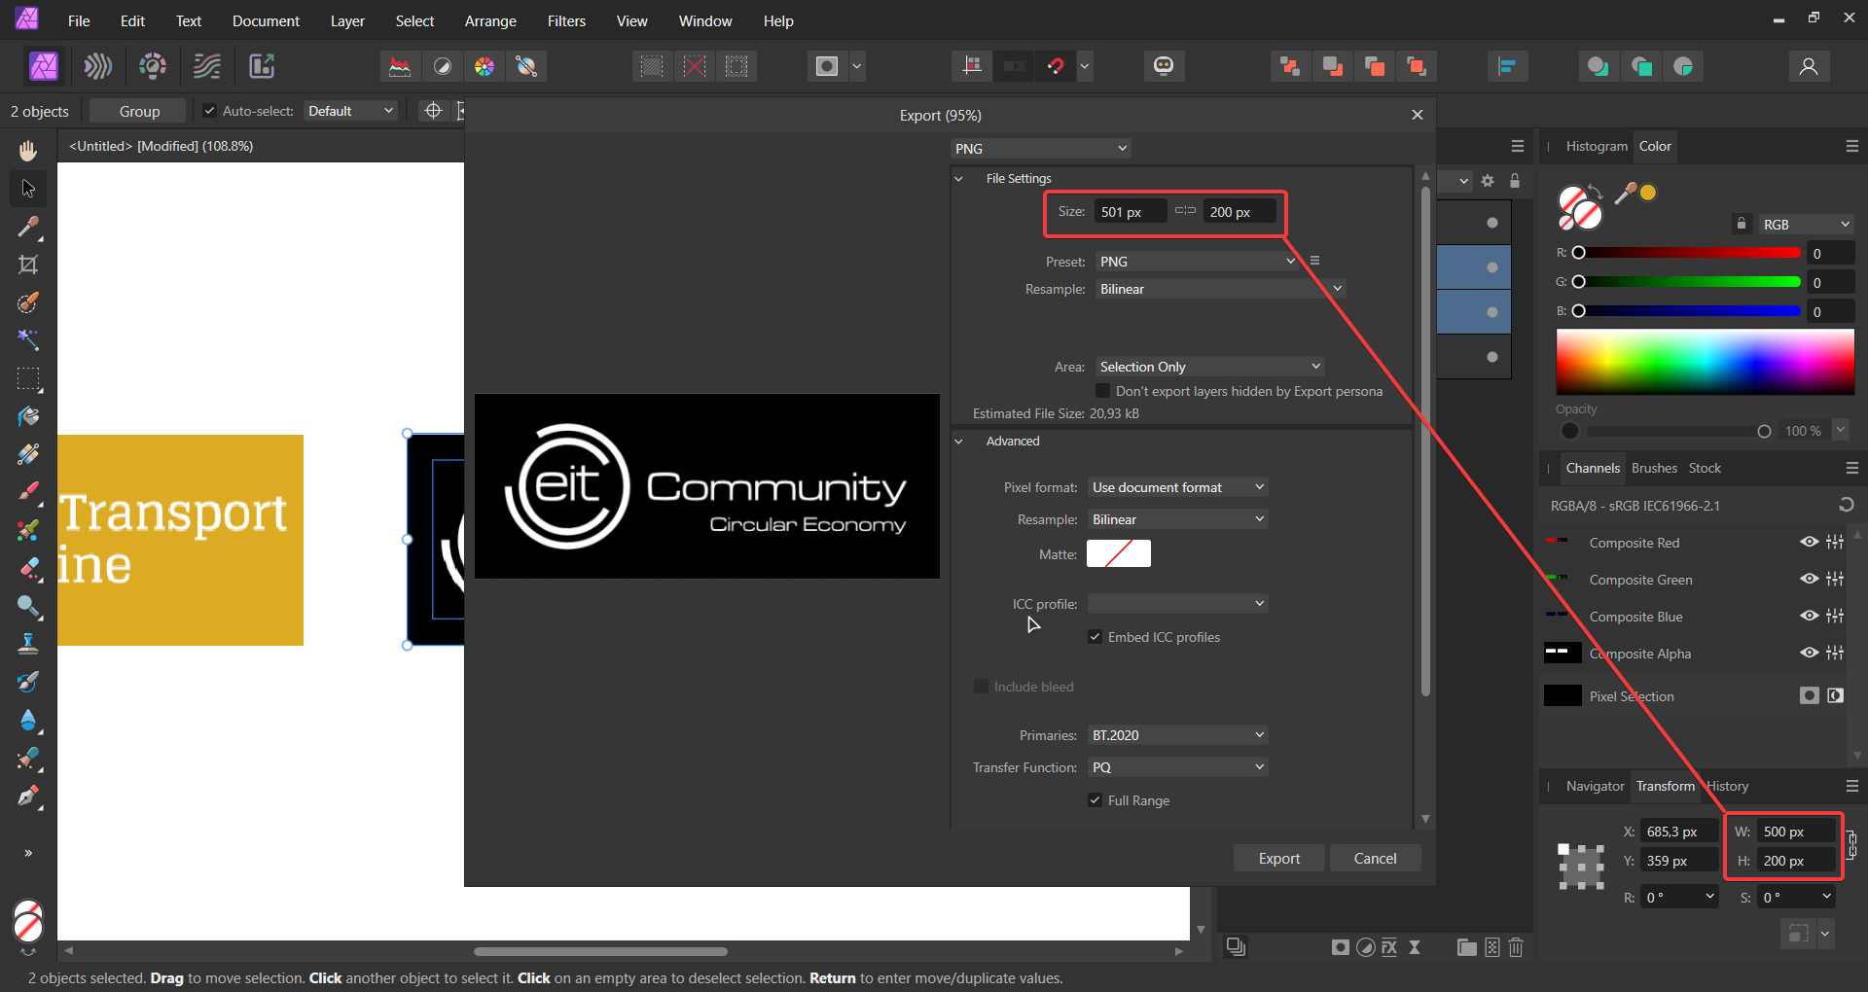Open the Pixel format dropdown
The height and width of the screenshot is (992, 1868).
[1177, 487]
